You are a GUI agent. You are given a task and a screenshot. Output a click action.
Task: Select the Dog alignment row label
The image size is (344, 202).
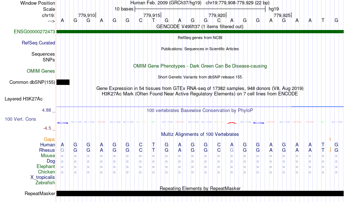tap(51, 161)
